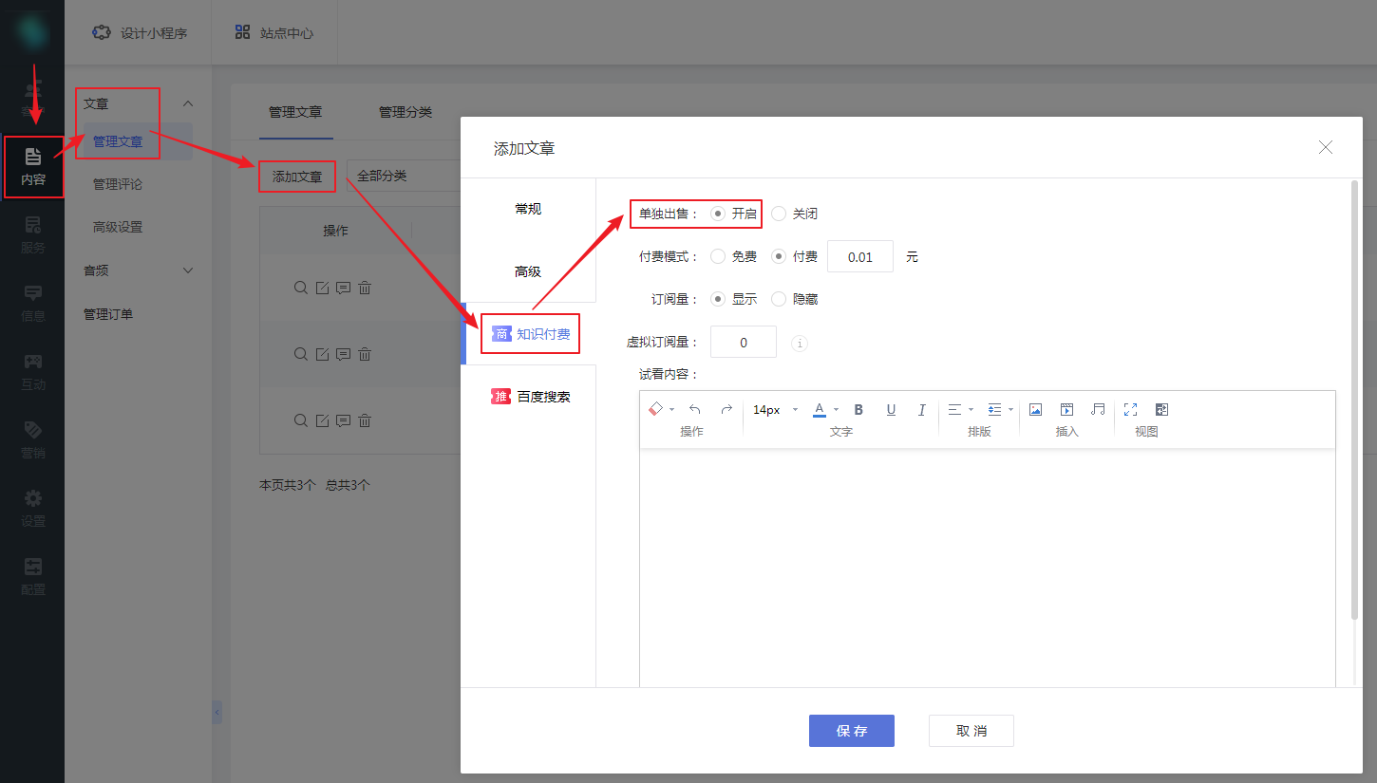
Task: Click the 取消 button
Action: coord(971,731)
